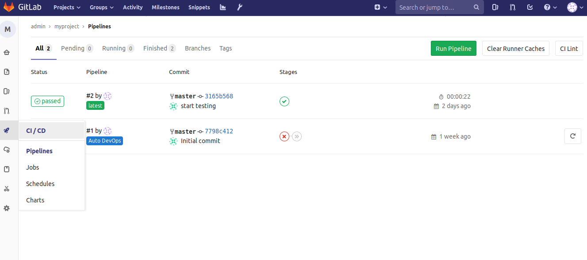Open the Help question mark dropdown
The image size is (587, 260).
[550, 7]
